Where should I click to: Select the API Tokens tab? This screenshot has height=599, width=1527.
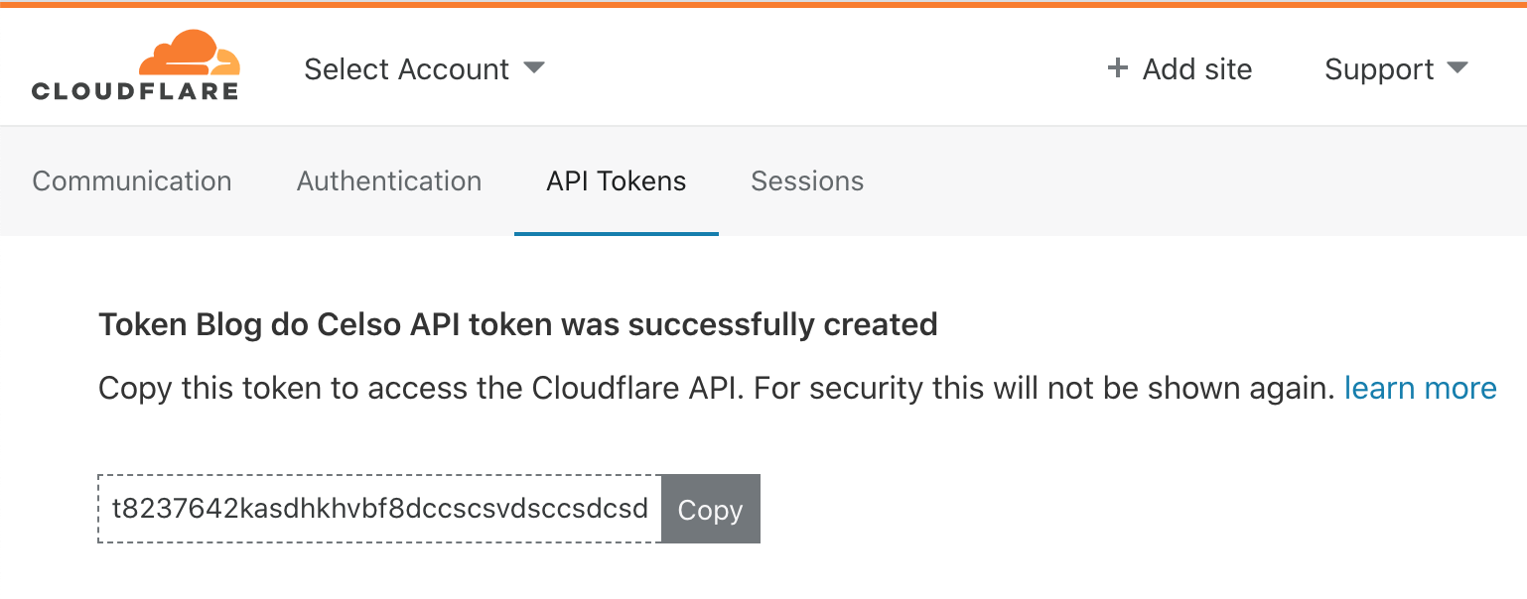click(616, 181)
